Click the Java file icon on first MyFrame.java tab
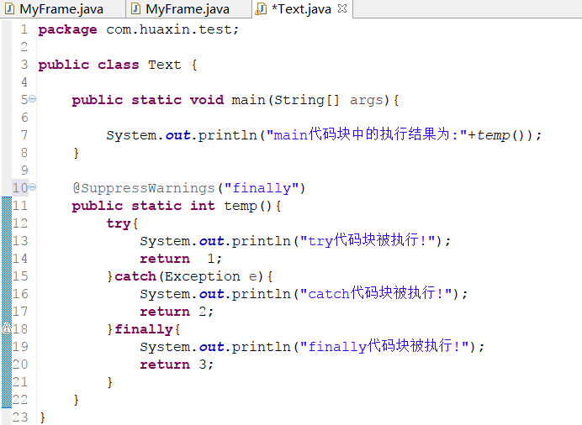Screen dimensions: 582x425 [9, 8]
